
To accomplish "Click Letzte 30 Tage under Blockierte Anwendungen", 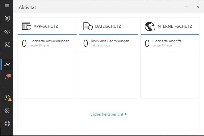I will point(39,45).
